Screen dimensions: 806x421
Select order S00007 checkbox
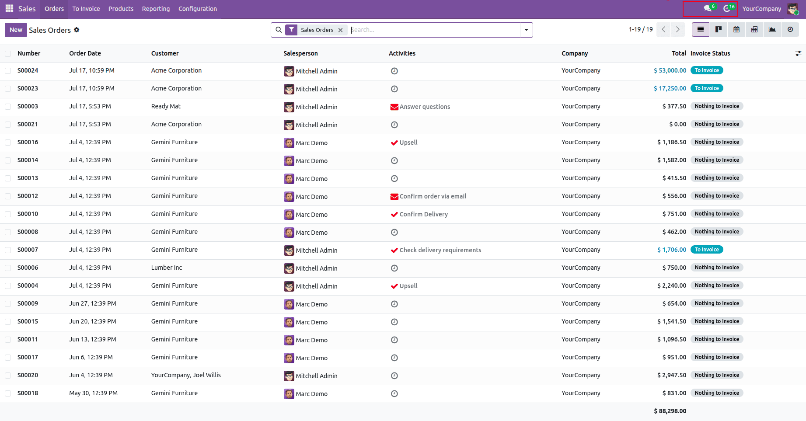[x=8, y=250]
